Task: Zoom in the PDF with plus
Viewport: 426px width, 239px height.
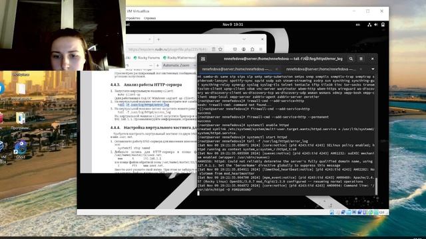Action: click(158, 65)
